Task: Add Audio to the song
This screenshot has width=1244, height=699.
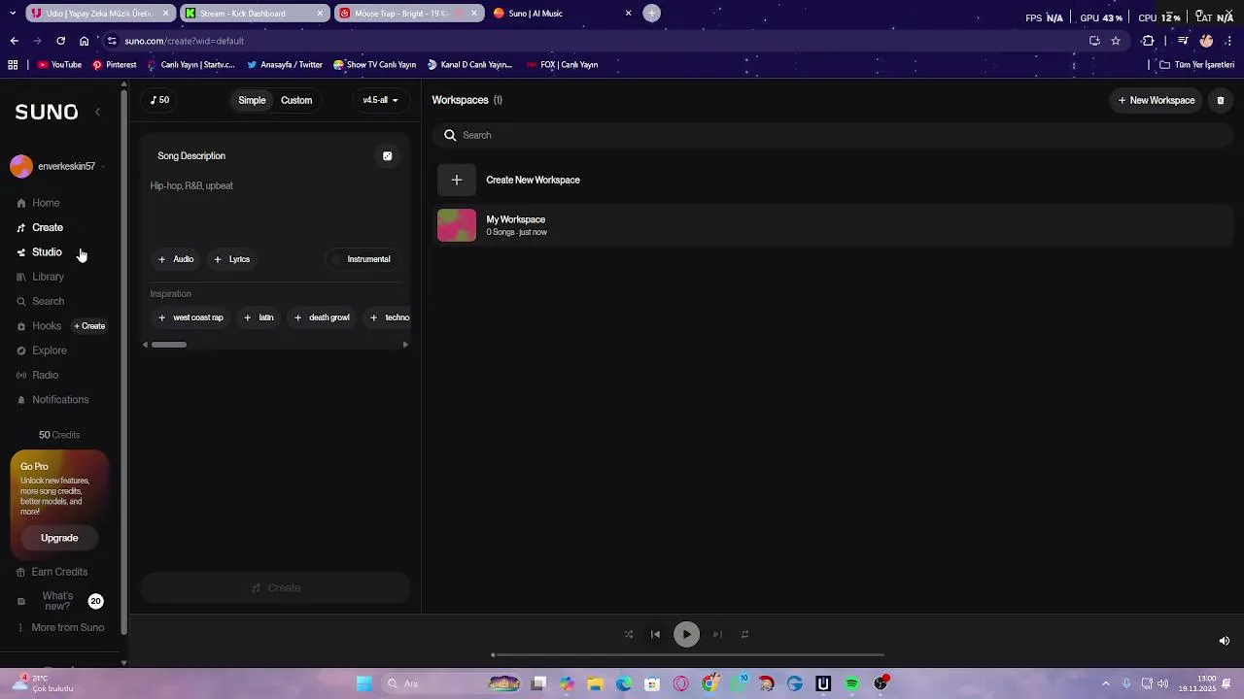Action: (176, 259)
